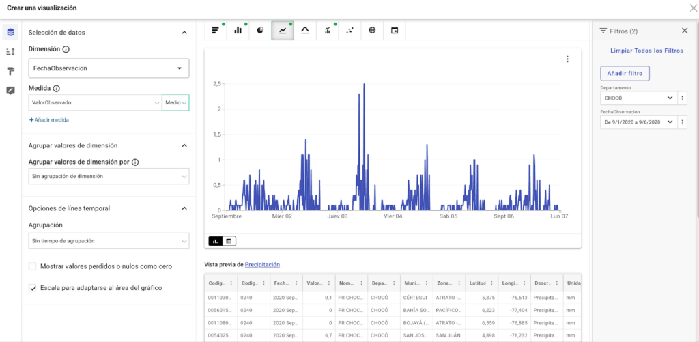Choose the pie chart visualization
699x342 pixels.
click(260, 30)
